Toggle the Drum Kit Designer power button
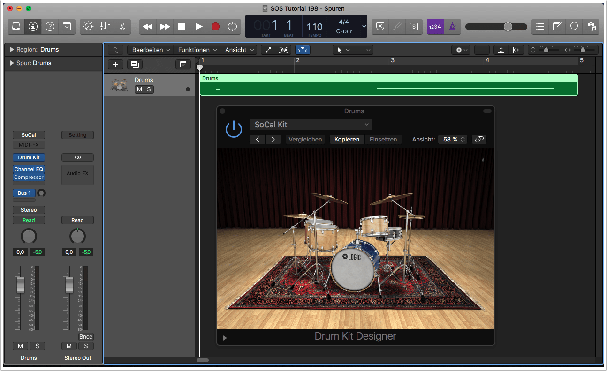Viewport: 607px width, 371px height. point(234,129)
